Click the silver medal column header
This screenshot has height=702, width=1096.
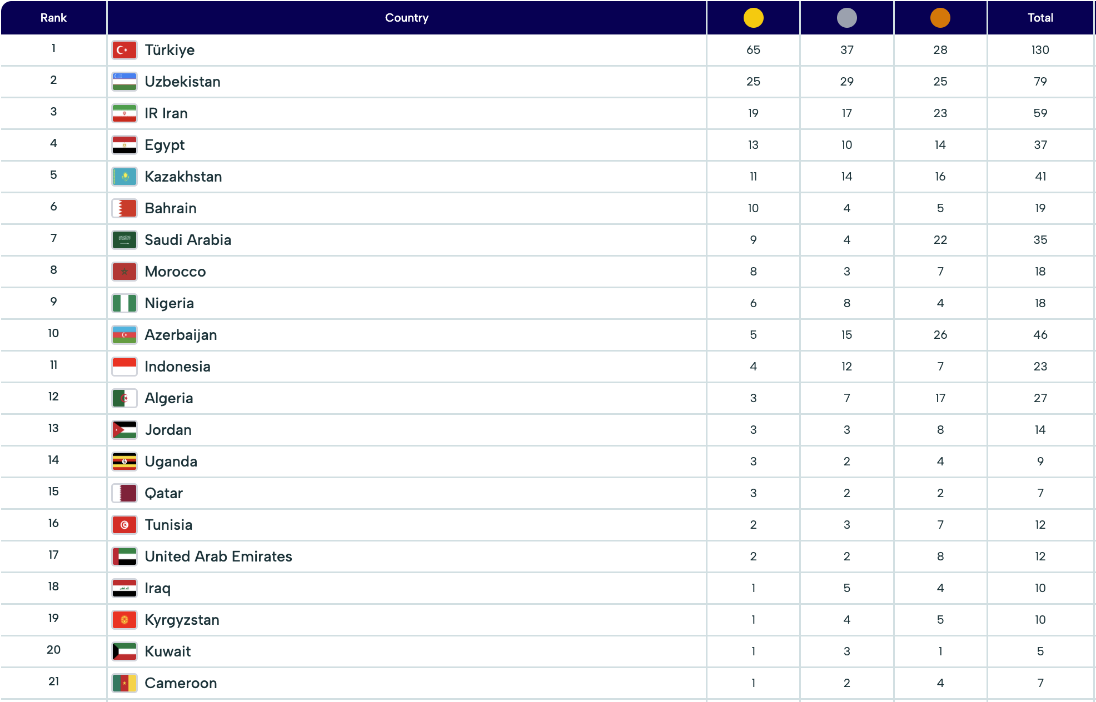click(x=846, y=18)
